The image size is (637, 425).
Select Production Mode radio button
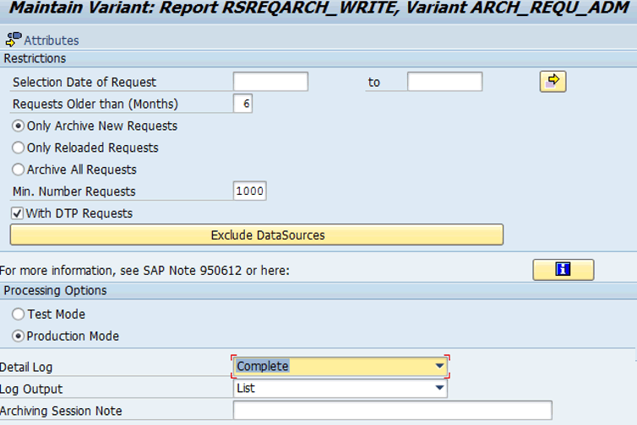point(19,336)
